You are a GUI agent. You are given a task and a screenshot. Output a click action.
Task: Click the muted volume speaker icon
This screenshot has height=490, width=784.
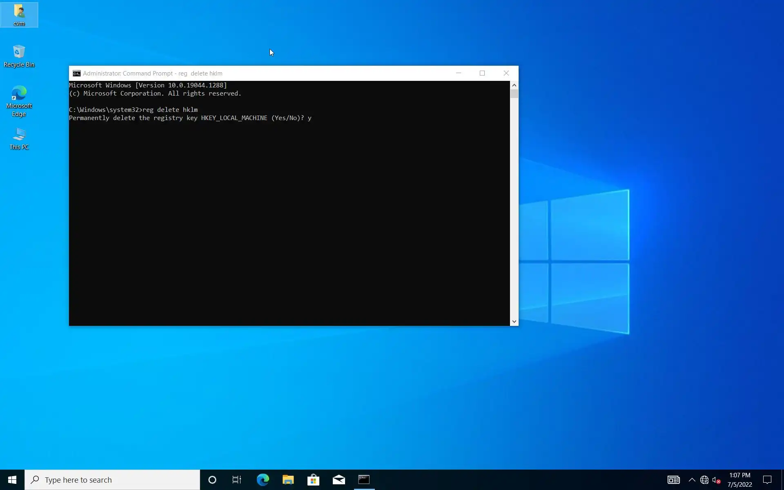(716, 480)
